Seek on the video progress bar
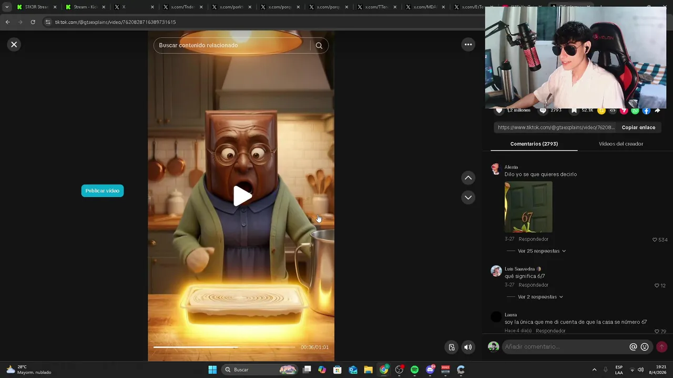The width and height of the screenshot is (673, 378). point(224,347)
